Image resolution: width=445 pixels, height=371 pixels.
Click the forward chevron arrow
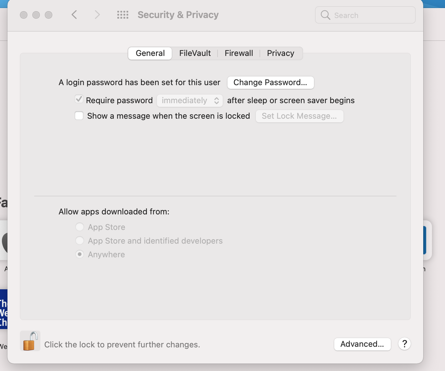(97, 15)
